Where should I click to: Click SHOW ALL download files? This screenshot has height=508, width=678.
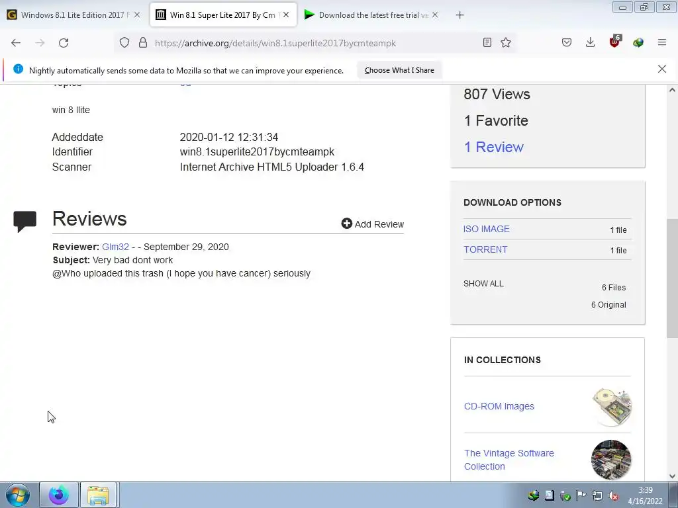click(x=483, y=283)
